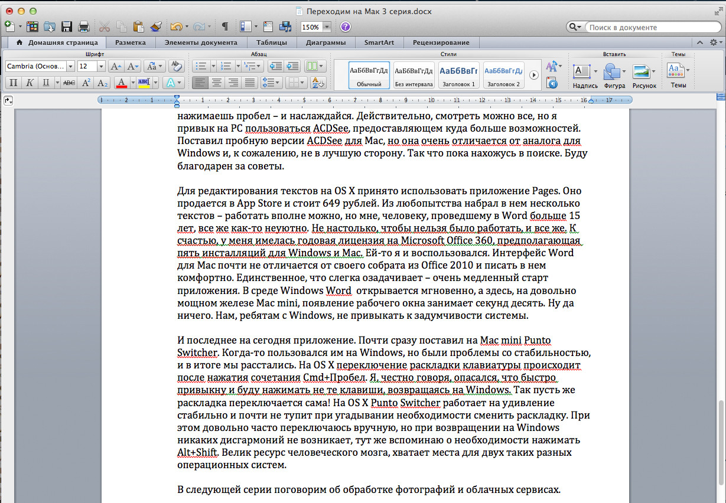
Task: Toggle strikethrough ABC formatting
Action: coord(69,83)
